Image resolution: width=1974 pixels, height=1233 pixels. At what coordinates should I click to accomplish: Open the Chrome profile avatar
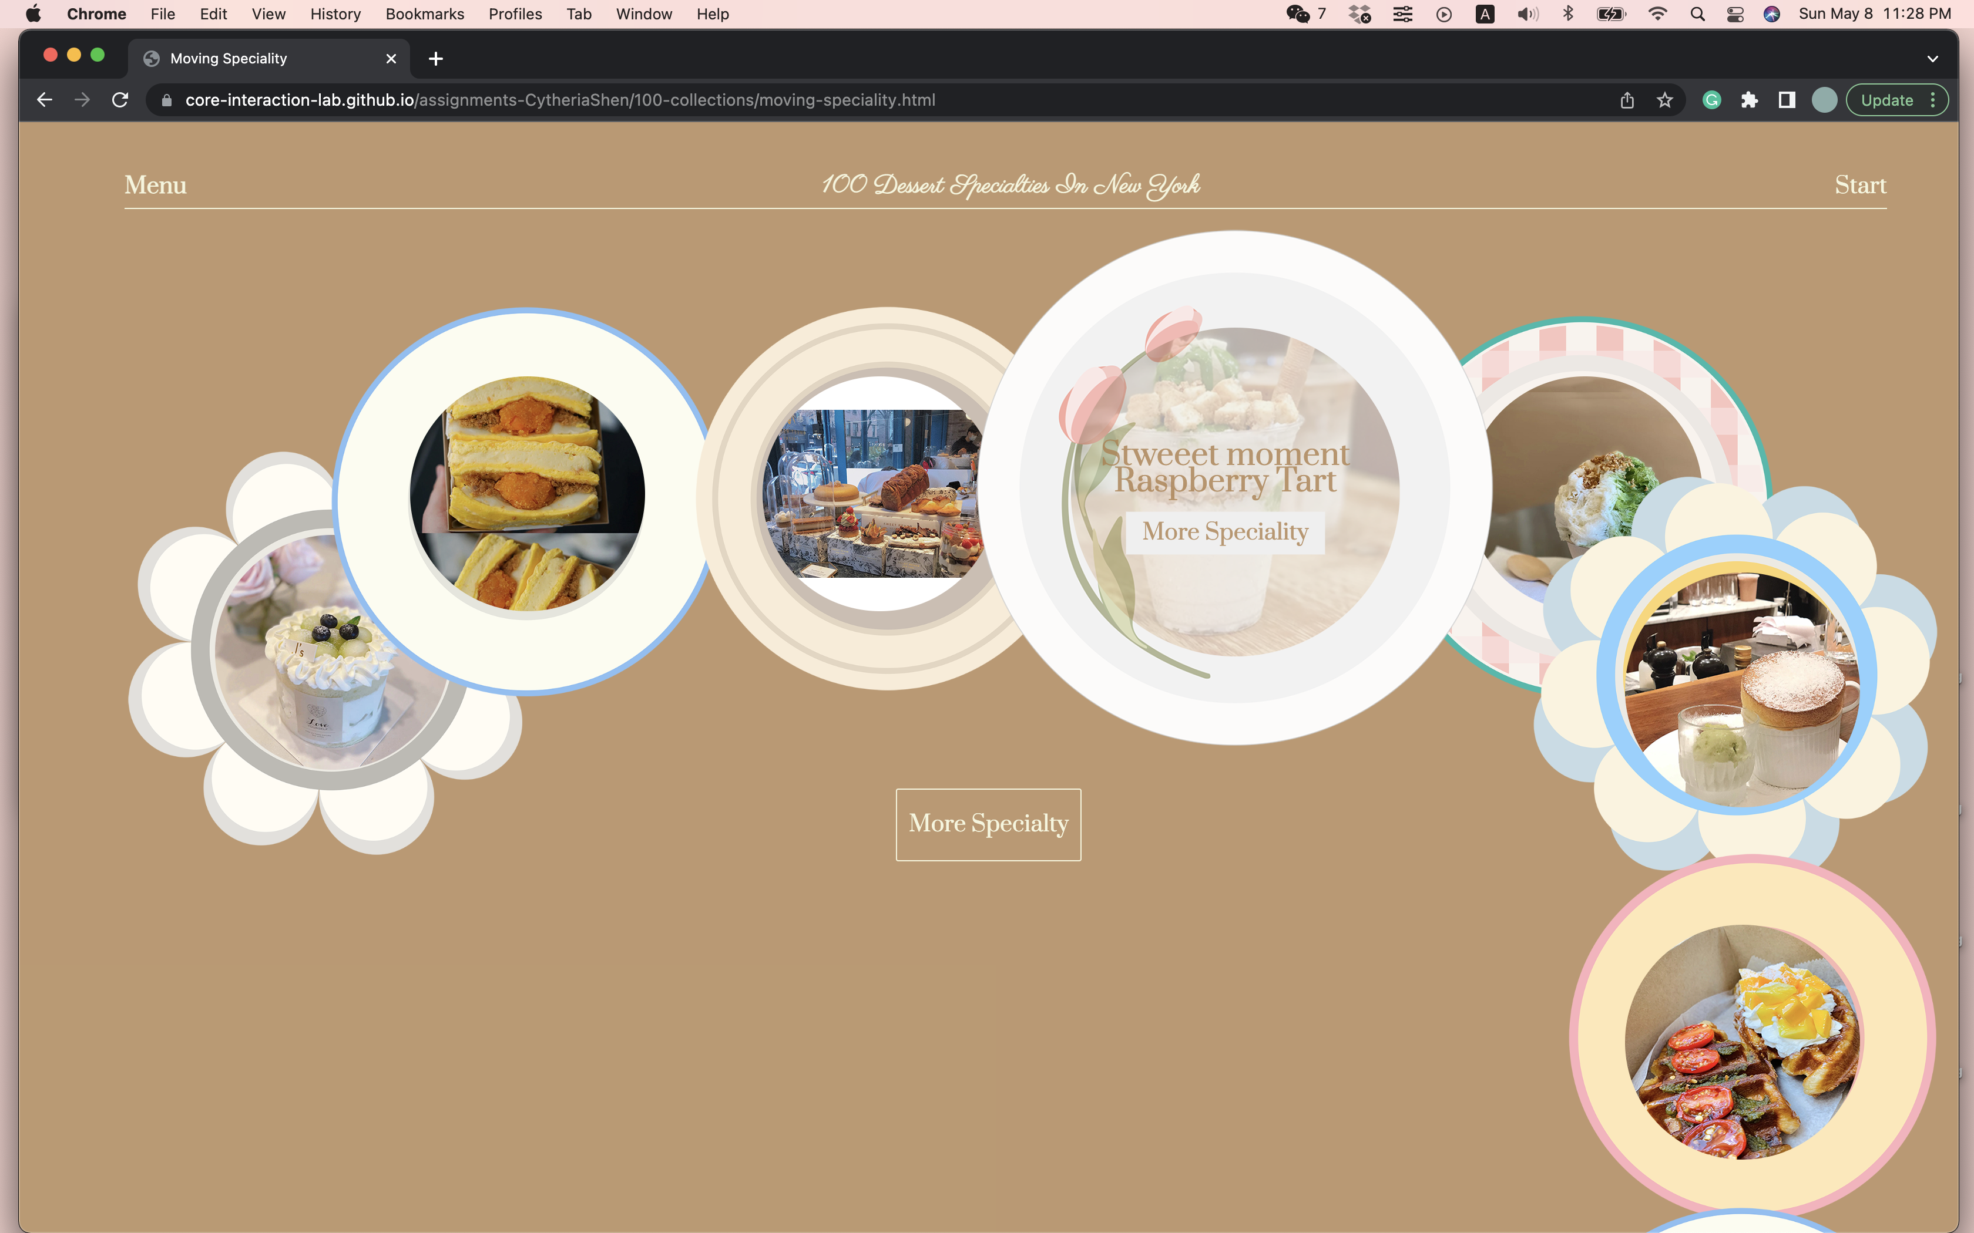pos(1824,99)
